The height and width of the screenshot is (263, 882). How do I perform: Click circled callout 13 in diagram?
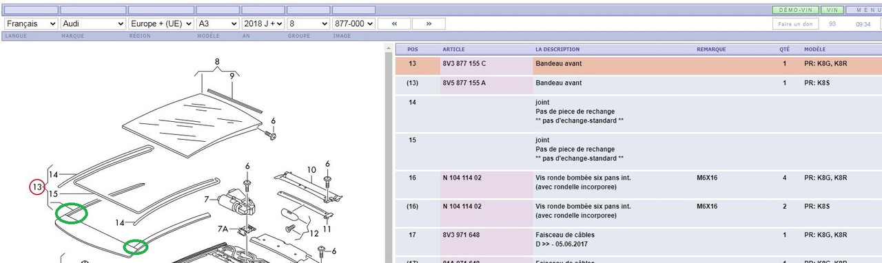click(37, 187)
